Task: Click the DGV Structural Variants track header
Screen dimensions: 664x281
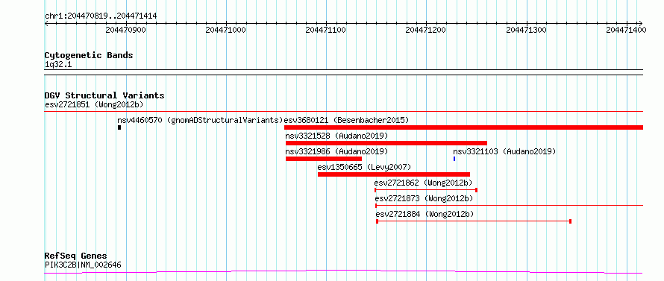Action: coord(104,95)
